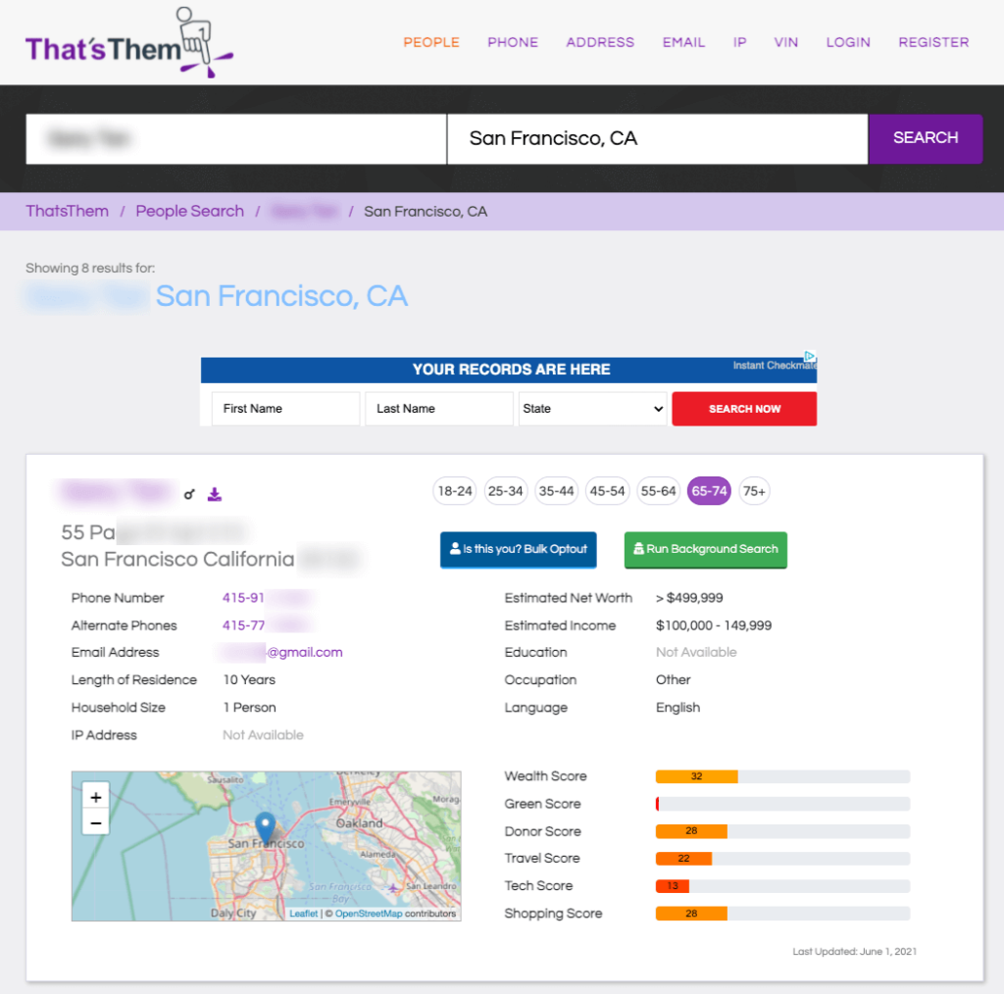1004x994 pixels.
Task: Open the People Search breadcrumb link
Action: 189,211
